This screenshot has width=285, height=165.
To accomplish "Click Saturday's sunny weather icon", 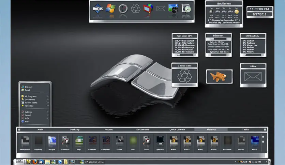I will (x=236, y=12).
